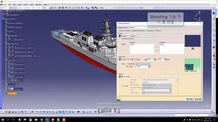Click the New document icon in bottom toolbar
This screenshot has width=218, height=122.
[x=3, y=112]
